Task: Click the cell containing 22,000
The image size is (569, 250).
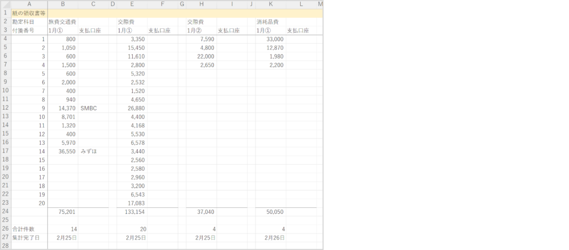Action: [201, 57]
